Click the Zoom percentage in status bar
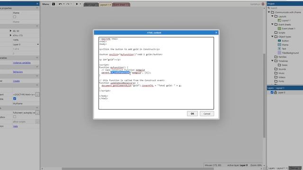Image resolution: width=303 pixels, height=170 pixels. point(256,165)
